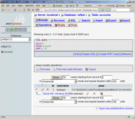Expand the All dropdown in toolbar
This screenshot has width=135, height=119.
pyautogui.click(x=100, y=6)
